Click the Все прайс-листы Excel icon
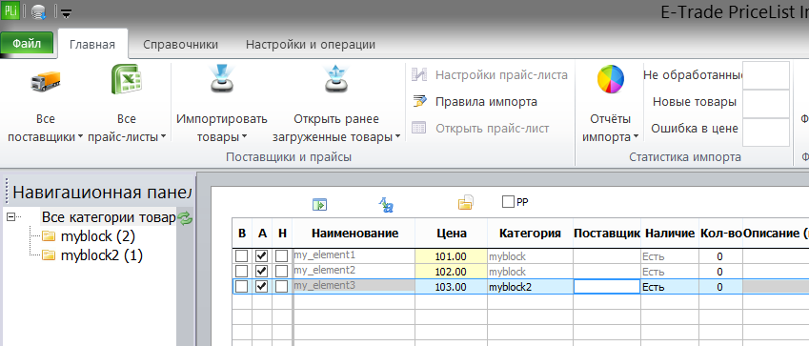The width and height of the screenshot is (809, 346). 127,79
